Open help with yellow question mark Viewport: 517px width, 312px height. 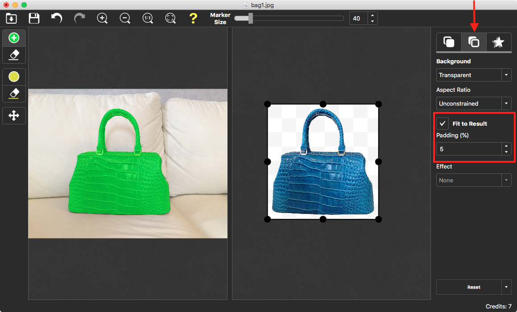pyautogui.click(x=193, y=18)
